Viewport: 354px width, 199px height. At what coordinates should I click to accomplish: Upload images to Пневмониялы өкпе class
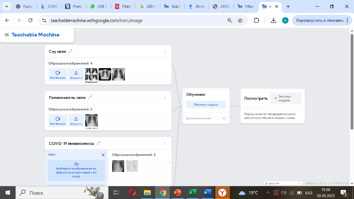click(x=76, y=120)
